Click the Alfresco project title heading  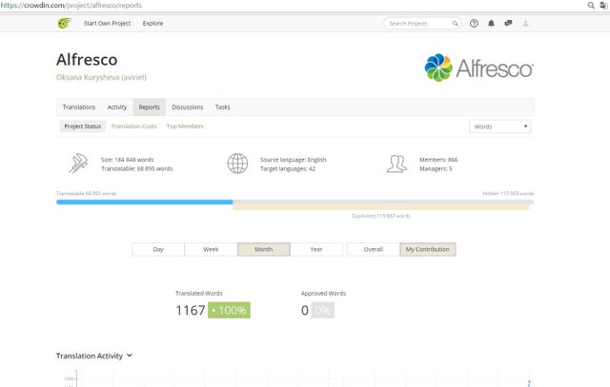click(x=87, y=60)
